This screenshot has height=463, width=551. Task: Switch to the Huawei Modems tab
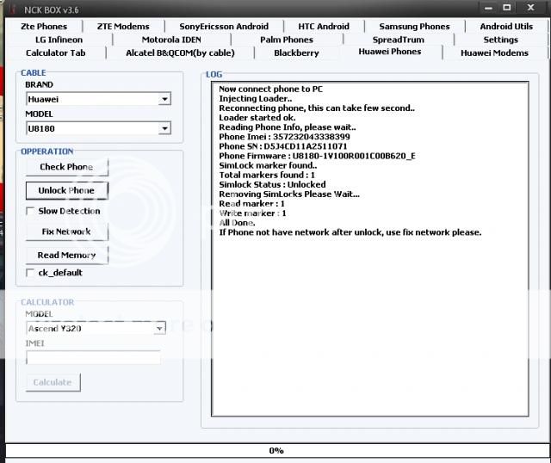click(x=494, y=52)
